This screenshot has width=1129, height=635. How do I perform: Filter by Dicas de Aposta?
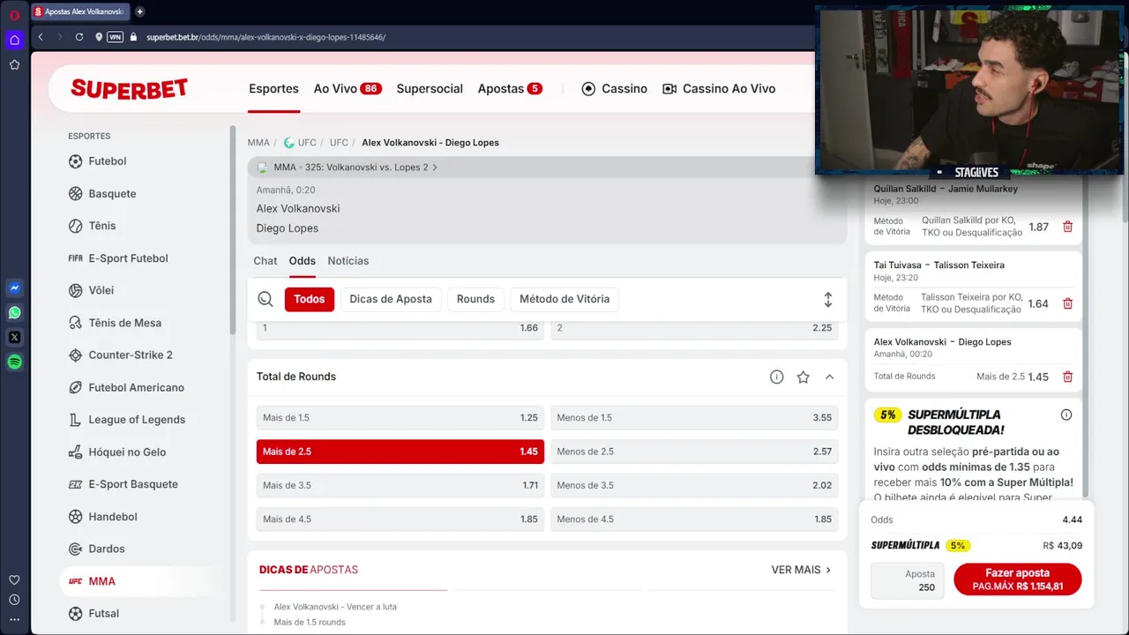(391, 299)
